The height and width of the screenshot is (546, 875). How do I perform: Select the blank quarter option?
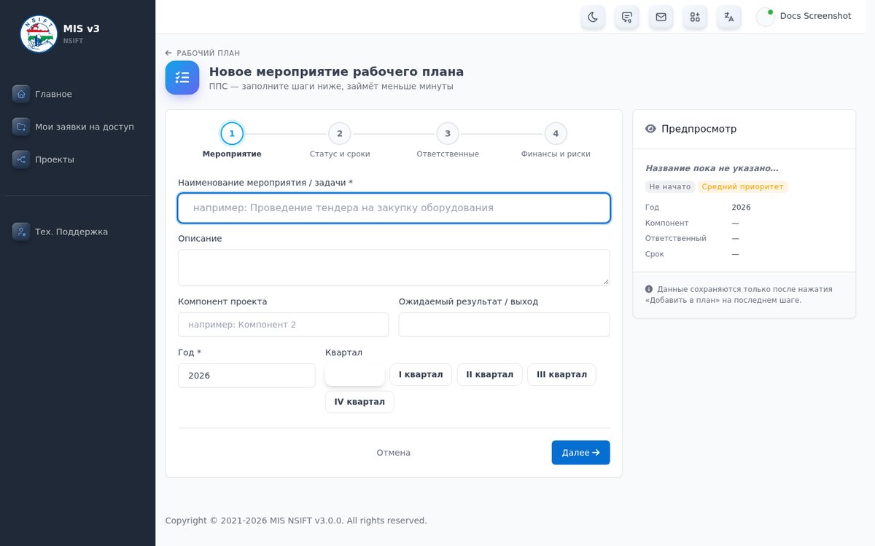click(x=355, y=374)
